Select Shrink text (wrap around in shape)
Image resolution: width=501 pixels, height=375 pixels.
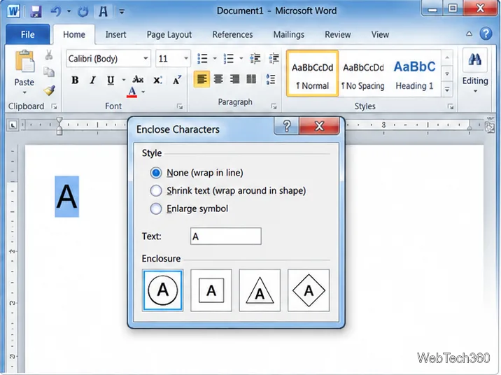click(156, 191)
